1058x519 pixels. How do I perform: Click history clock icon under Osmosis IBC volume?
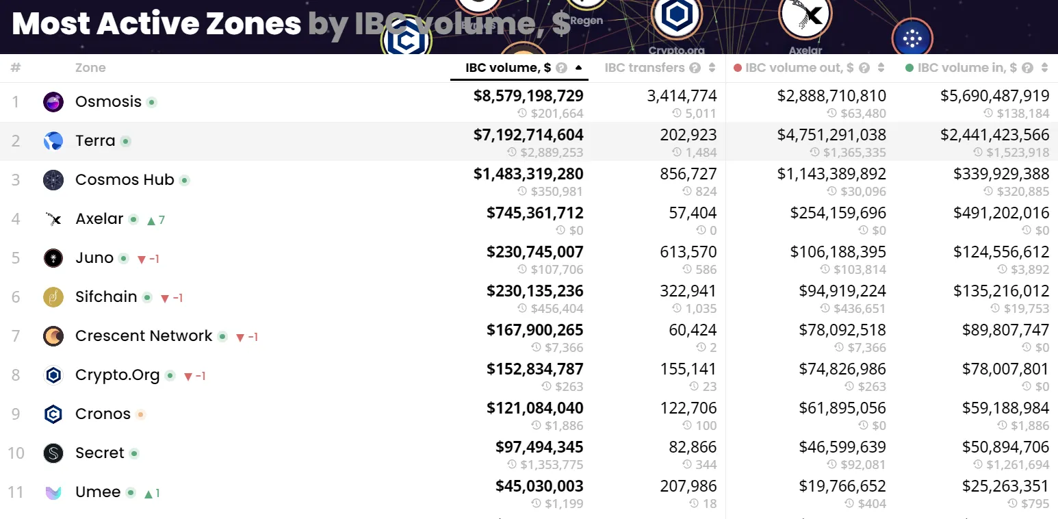[523, 114]
